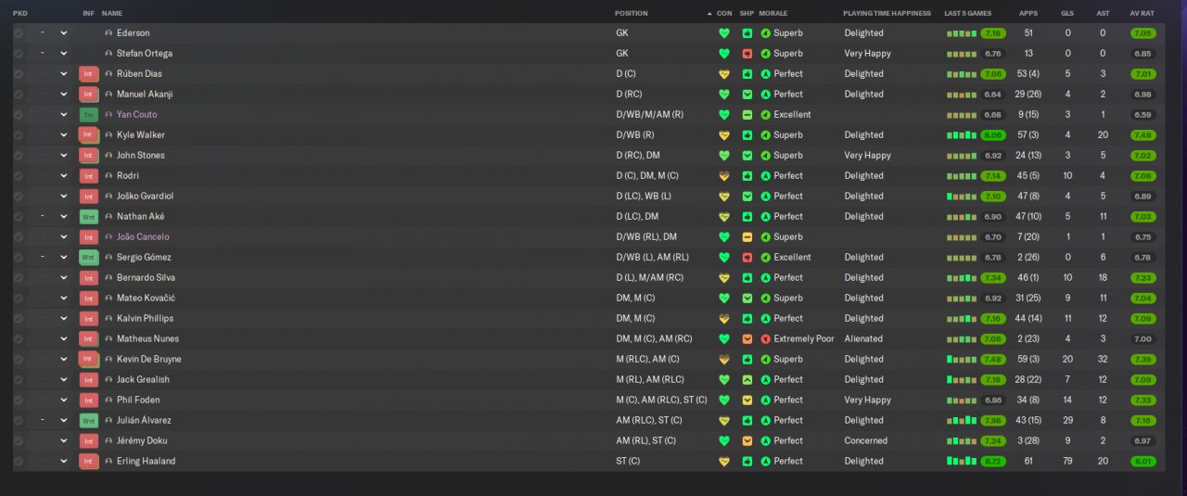Click the Wnt badge beside Julián Álvarez

click(89, 421)
